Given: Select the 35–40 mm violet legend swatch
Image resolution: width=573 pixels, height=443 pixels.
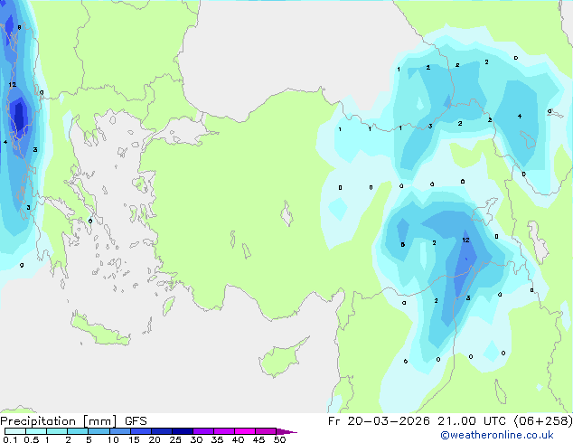Looking at the screenshot, I should coord(224,431).
